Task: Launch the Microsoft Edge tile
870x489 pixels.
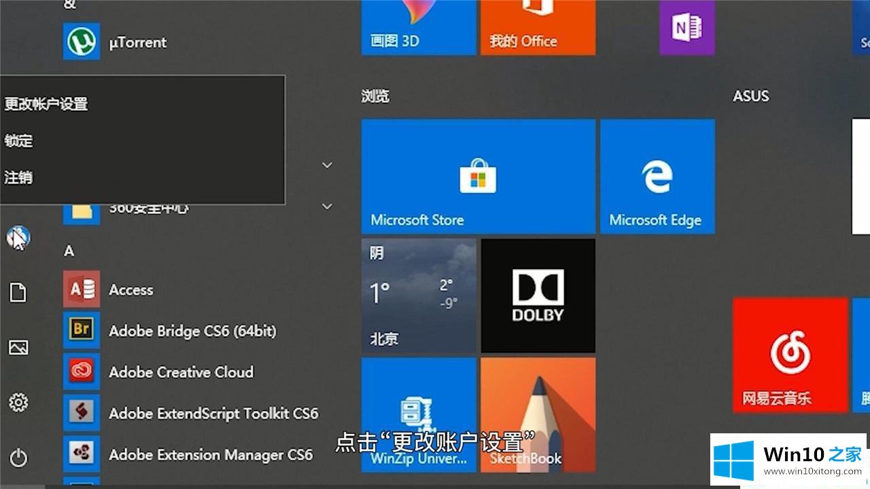Action: click(x=657, y=177)
